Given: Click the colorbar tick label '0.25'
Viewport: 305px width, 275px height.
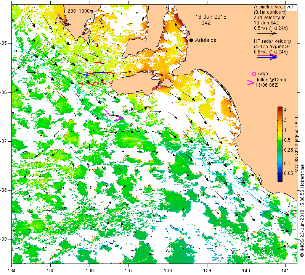Looking at the screenshot, I should point(289,150).
